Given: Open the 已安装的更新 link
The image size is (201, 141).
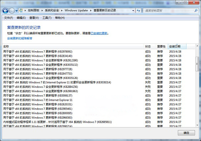Looking at the screenshot, I should click(x=99, y=33).
